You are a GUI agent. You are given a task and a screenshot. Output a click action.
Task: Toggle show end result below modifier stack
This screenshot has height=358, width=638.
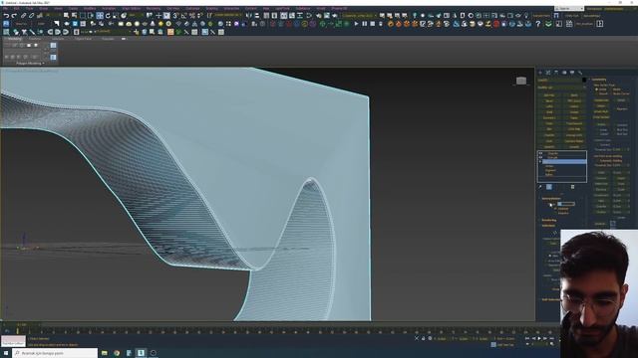549,187
